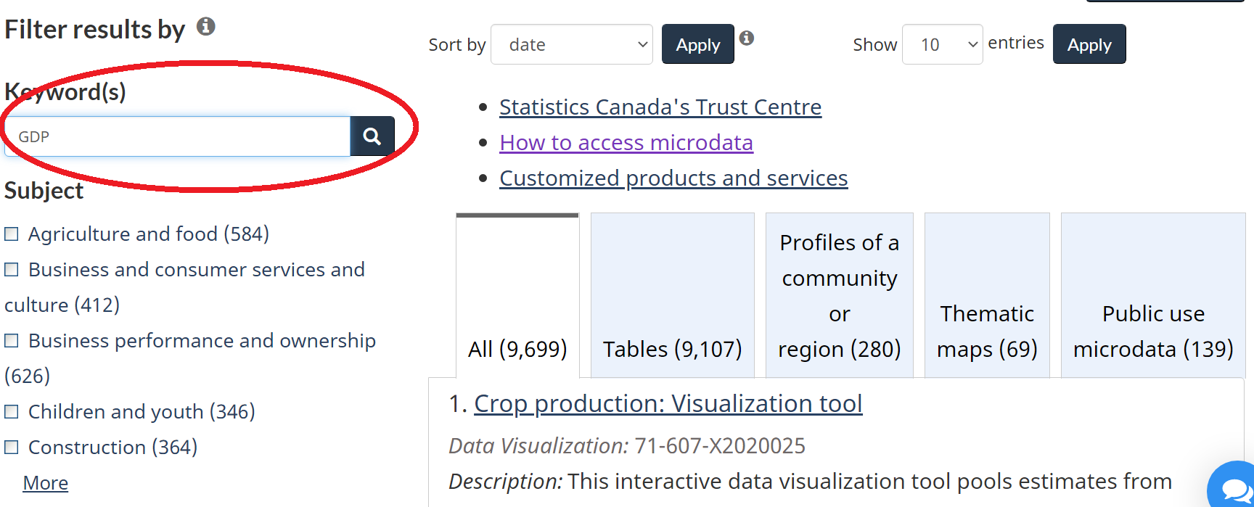The width and height of the screenshot is (1254, 507).
Task: Click info icon beside Filter results by
Action: (x=206, y=27)
